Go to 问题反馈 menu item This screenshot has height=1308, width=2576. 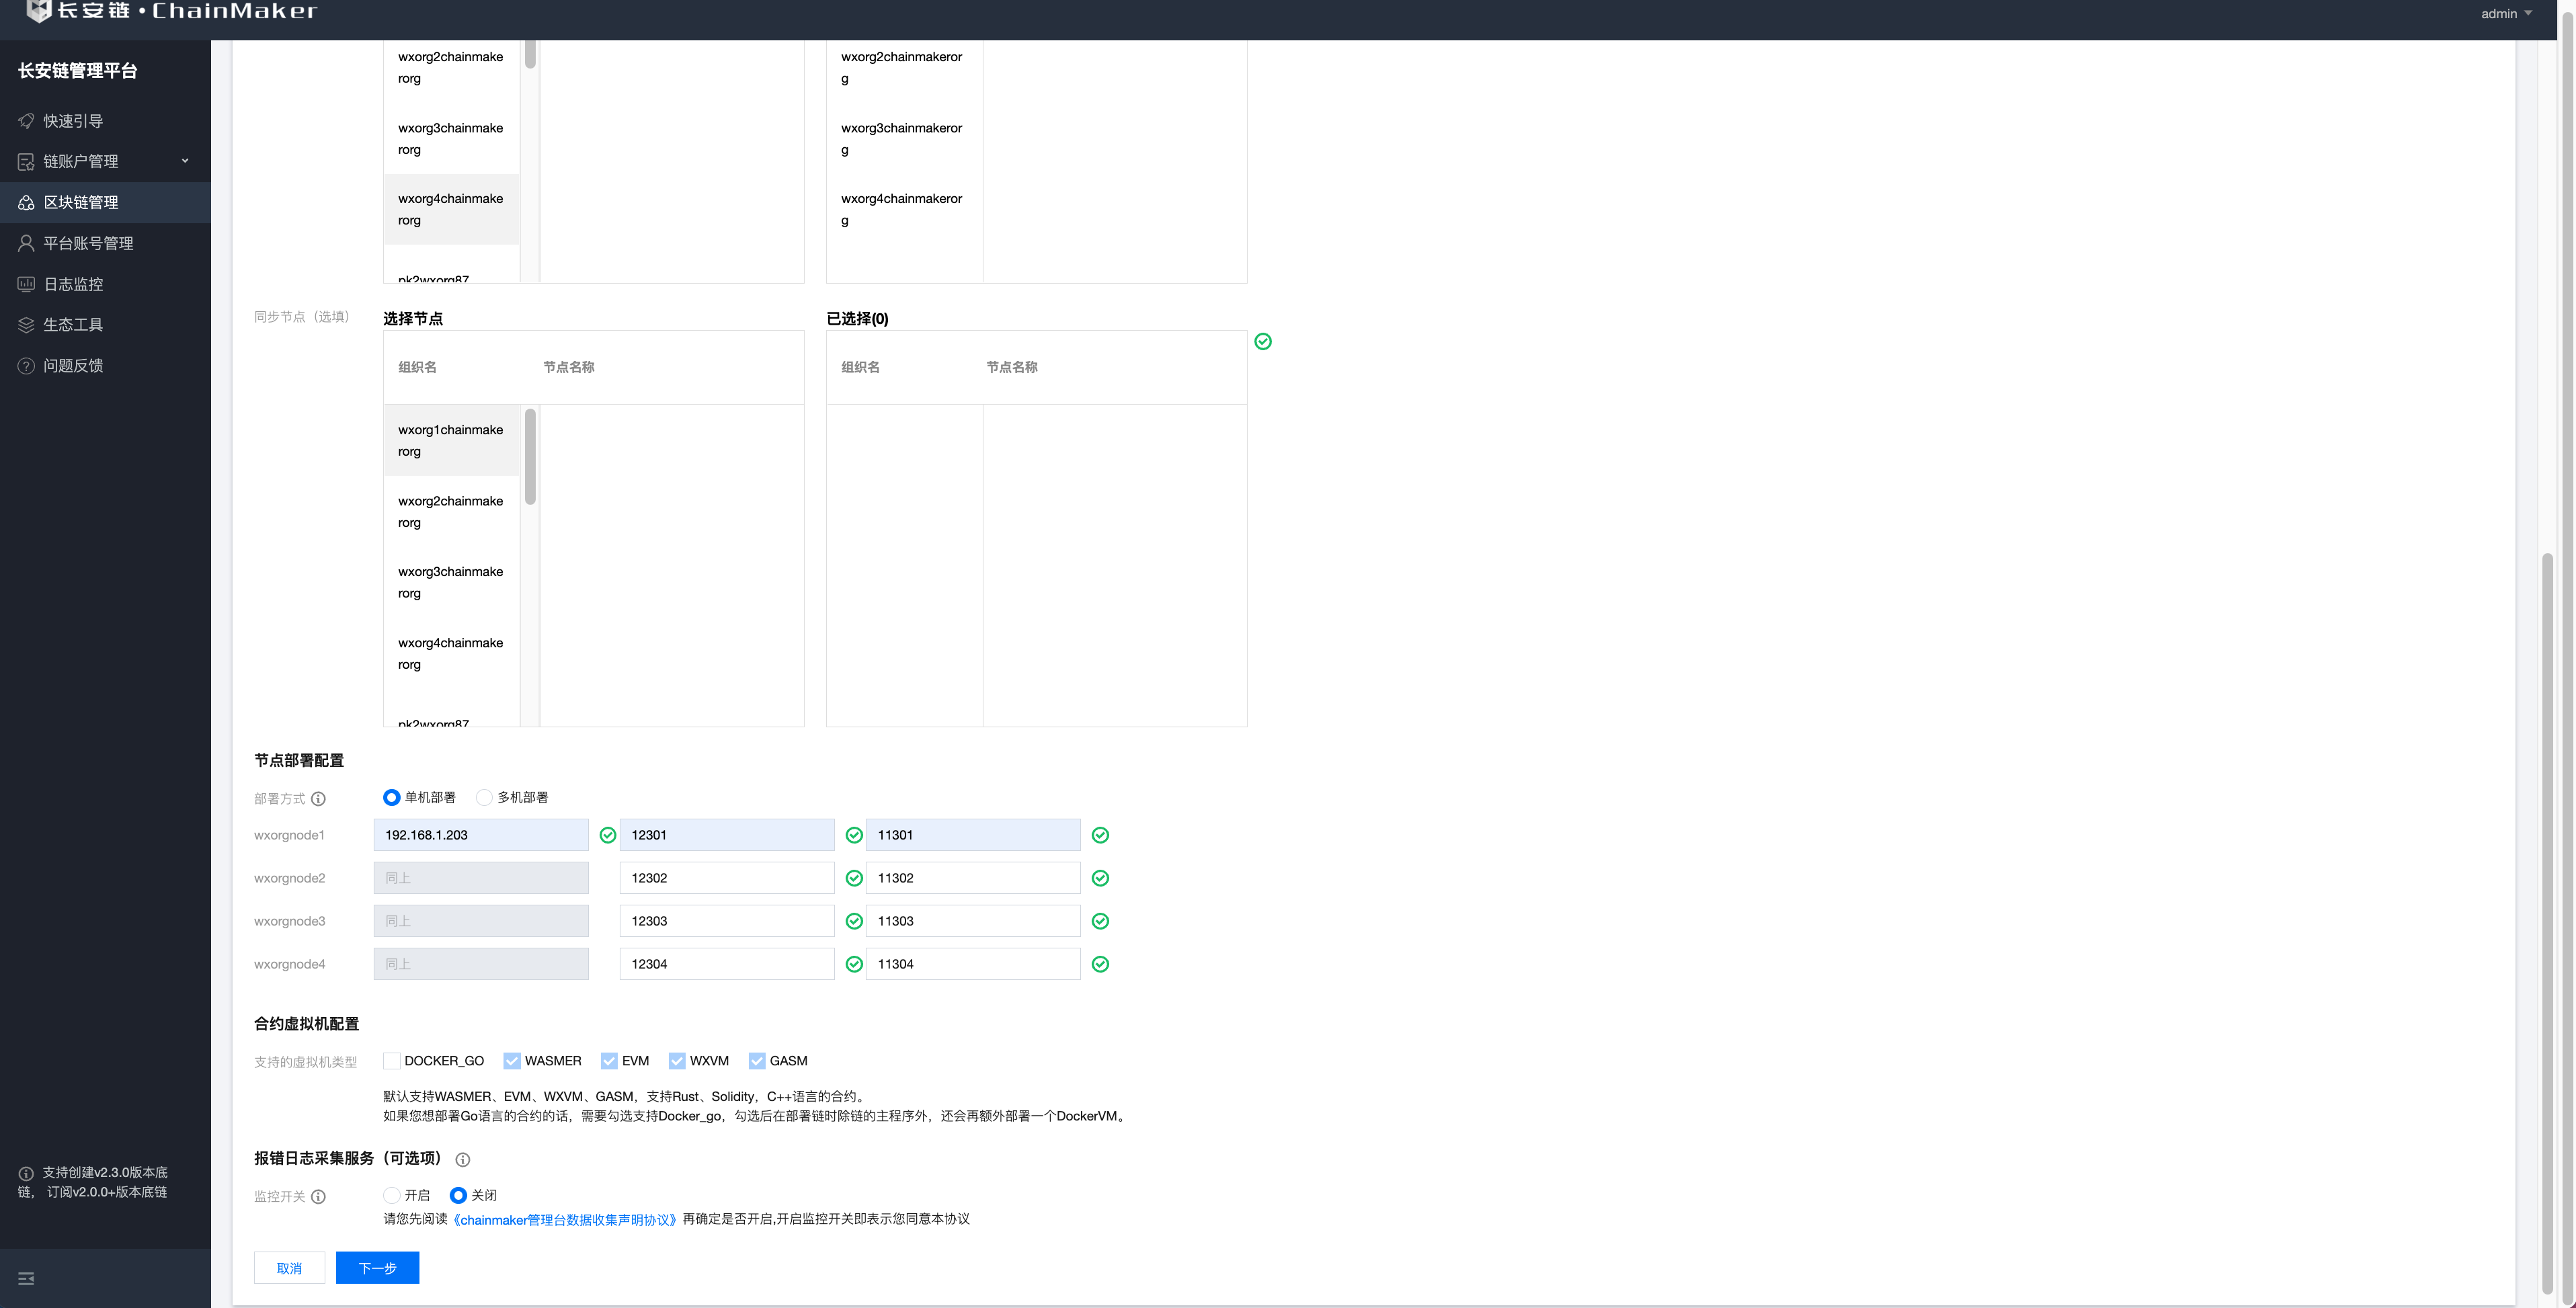(x=73, y=365)
